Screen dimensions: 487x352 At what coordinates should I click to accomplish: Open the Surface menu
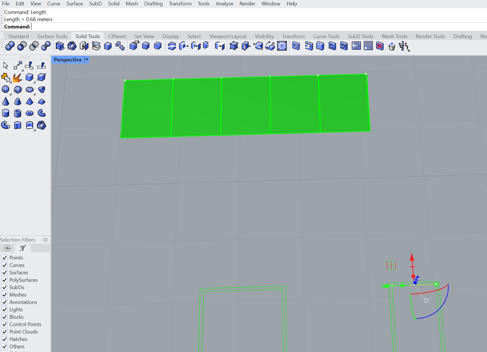(74, 4)
